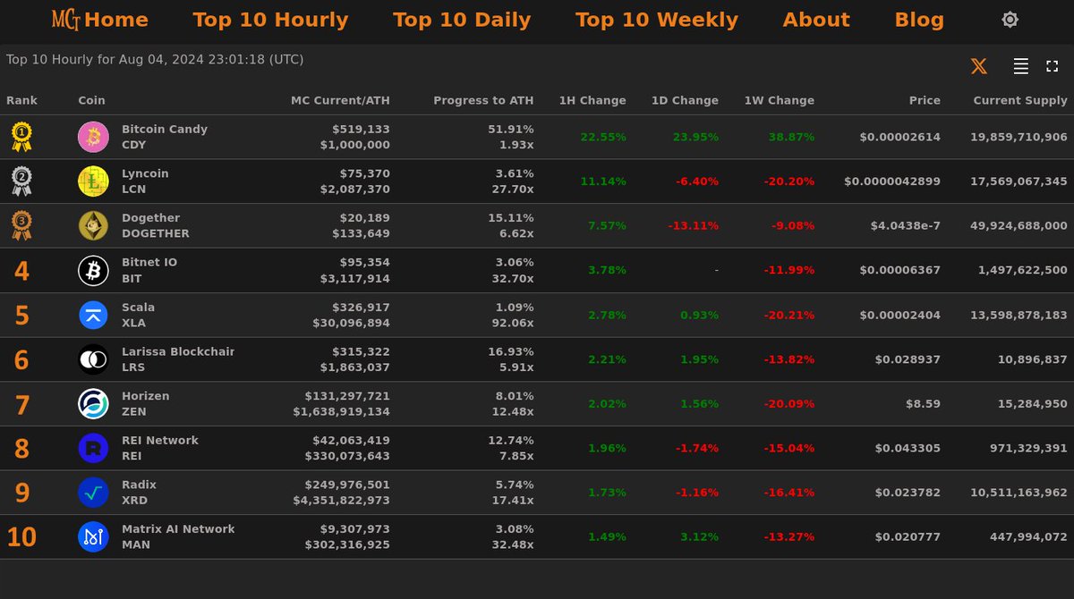Open the Top 10 Daily page
Screen dimensions: 1074x599
462,20
